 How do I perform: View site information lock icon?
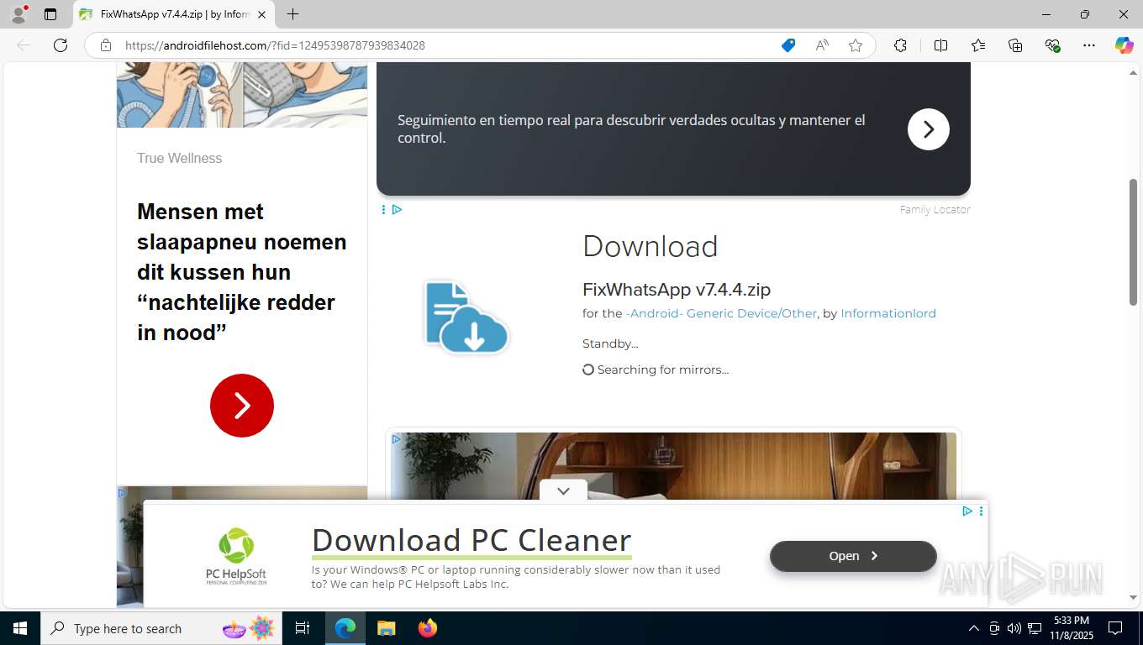point(106,45)
